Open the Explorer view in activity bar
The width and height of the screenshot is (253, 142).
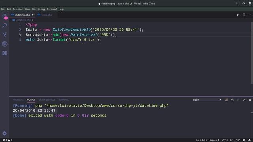point(5,17)
